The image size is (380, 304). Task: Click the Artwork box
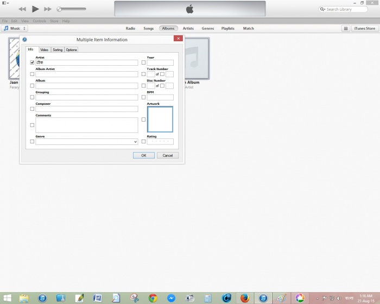[160, 119]
